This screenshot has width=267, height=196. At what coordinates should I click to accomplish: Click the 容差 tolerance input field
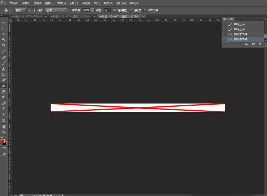(107, 10)
